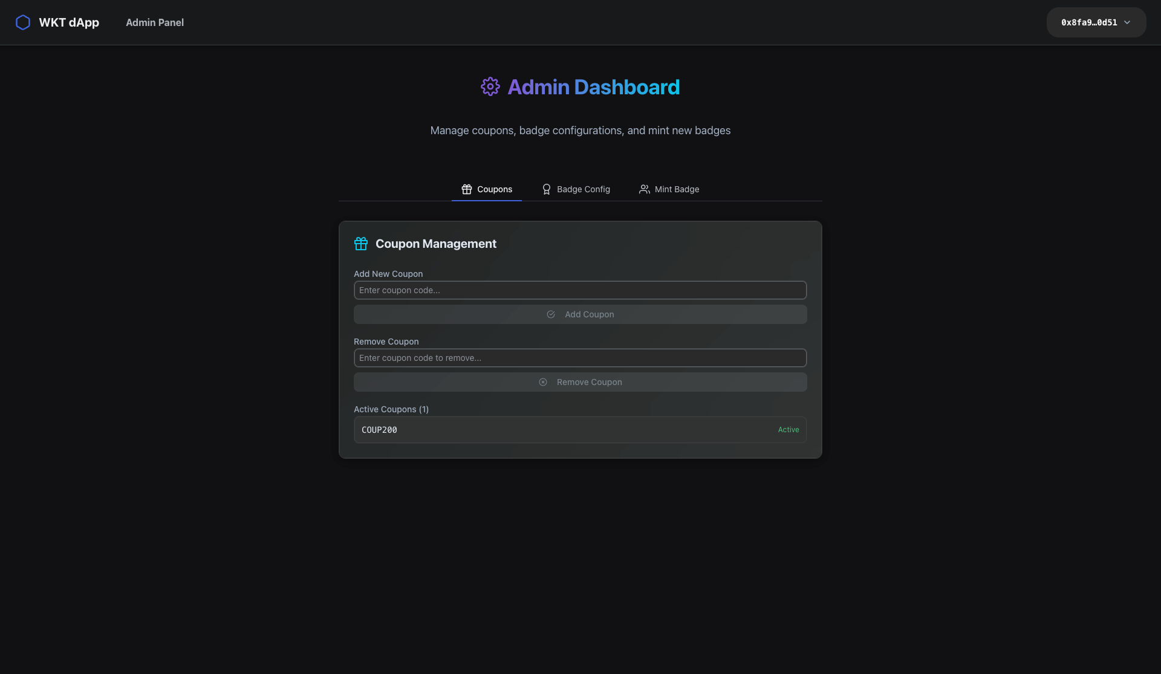Switch to the Mint Badge tab
The image size is (1161, 674).
[x=677, y=189]
